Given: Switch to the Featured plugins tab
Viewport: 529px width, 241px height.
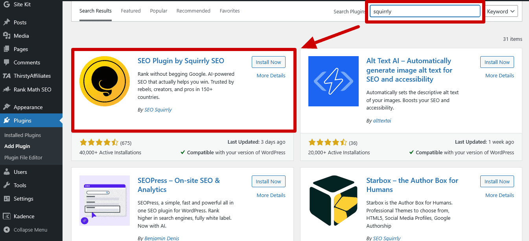Looking at the screenshot, I should (x=131, y=11).
